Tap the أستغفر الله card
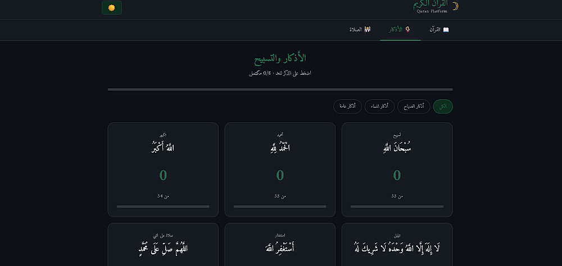Image resolution: width=562 pixels, height=266 pixels. [x=280, y=245]
